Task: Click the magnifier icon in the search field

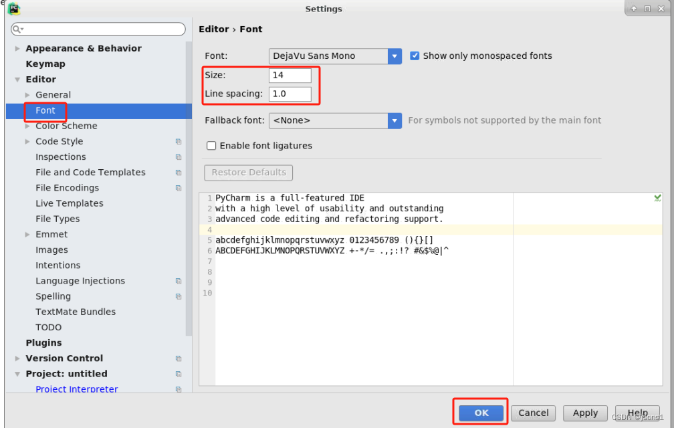Action: [17, 29]
